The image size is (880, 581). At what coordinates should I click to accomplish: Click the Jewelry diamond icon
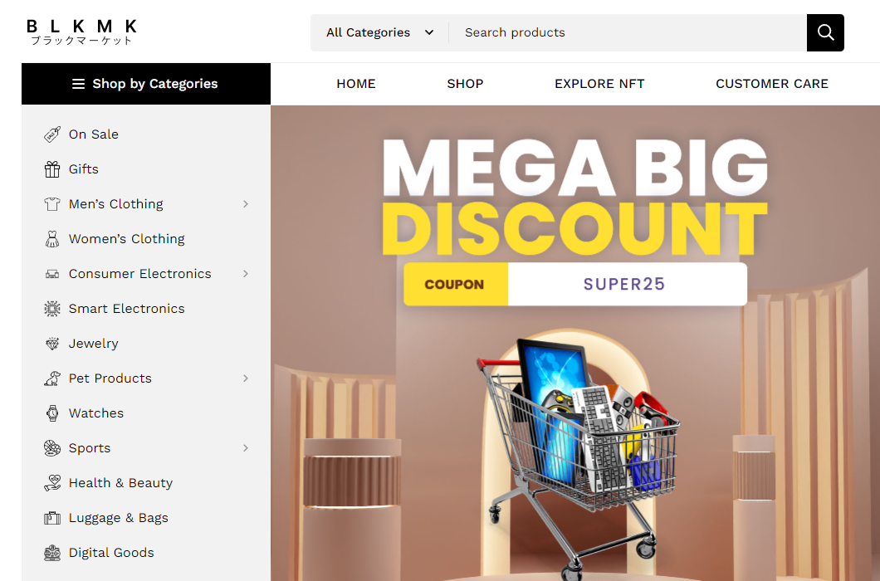tap(52, 344)
